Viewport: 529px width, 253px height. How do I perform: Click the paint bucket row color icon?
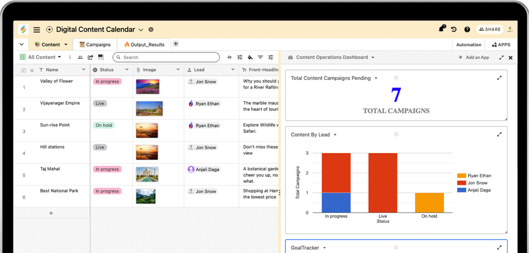(x=250, y=58)
